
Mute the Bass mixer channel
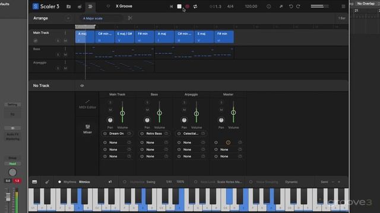point(147,110)
